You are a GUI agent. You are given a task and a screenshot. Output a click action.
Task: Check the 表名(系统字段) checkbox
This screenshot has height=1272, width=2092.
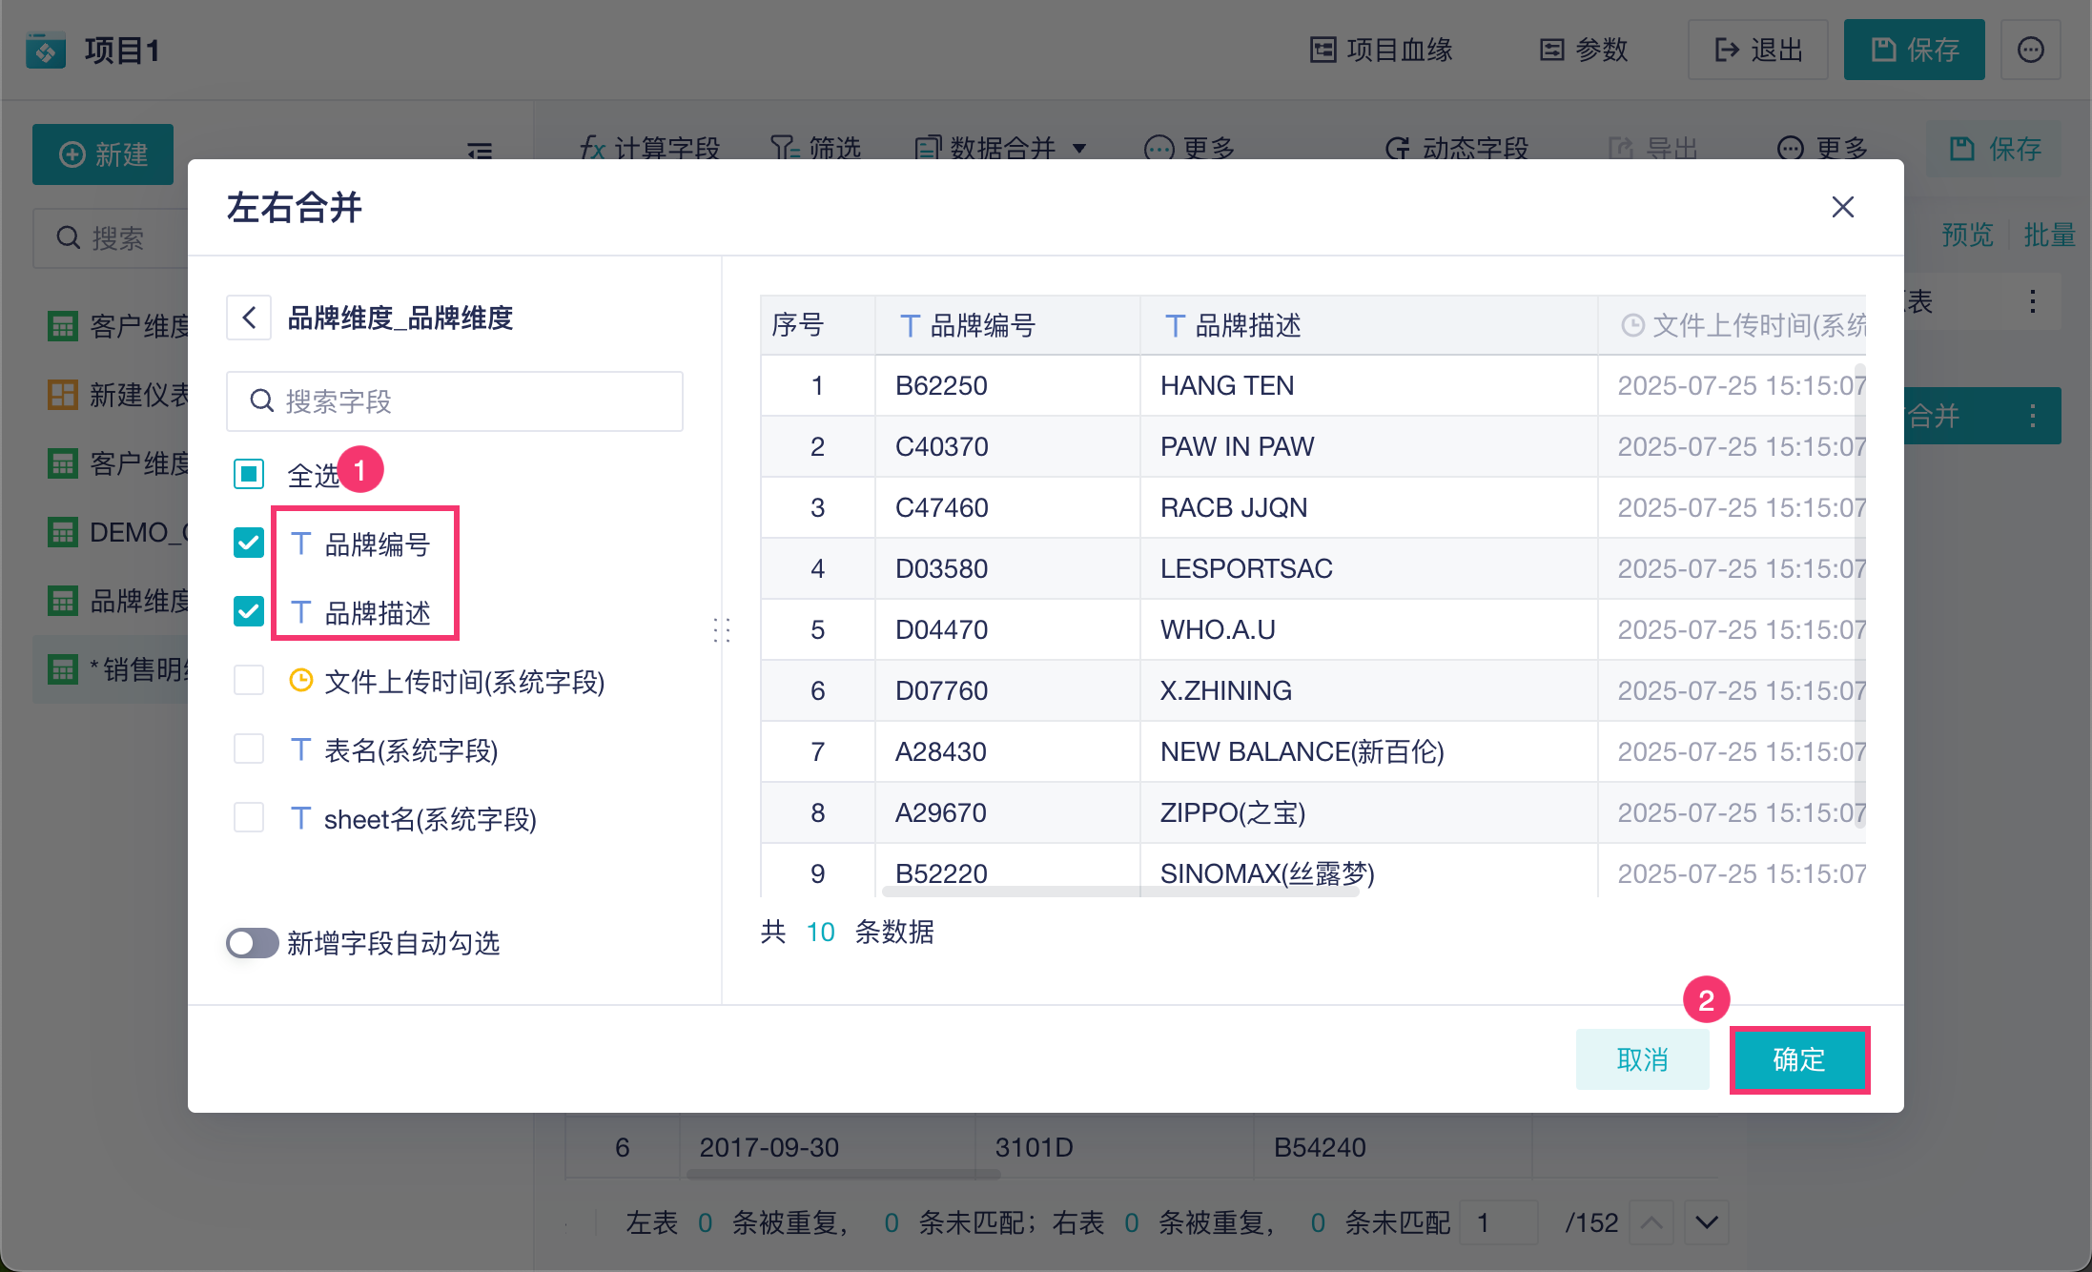tap(249, 749)
